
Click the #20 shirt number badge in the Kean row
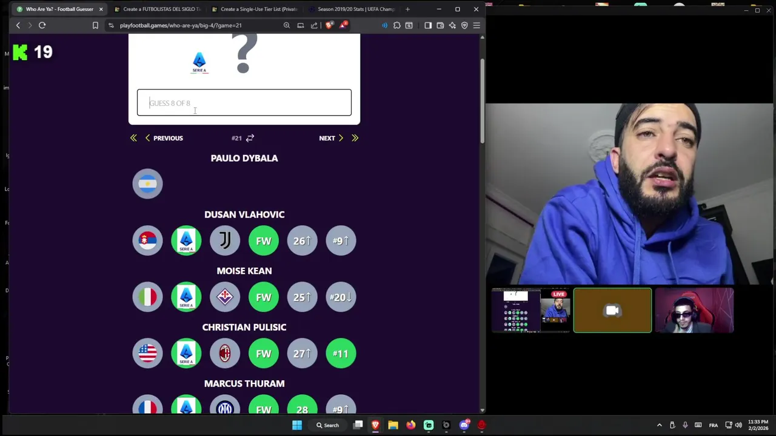tap(341, 297)
